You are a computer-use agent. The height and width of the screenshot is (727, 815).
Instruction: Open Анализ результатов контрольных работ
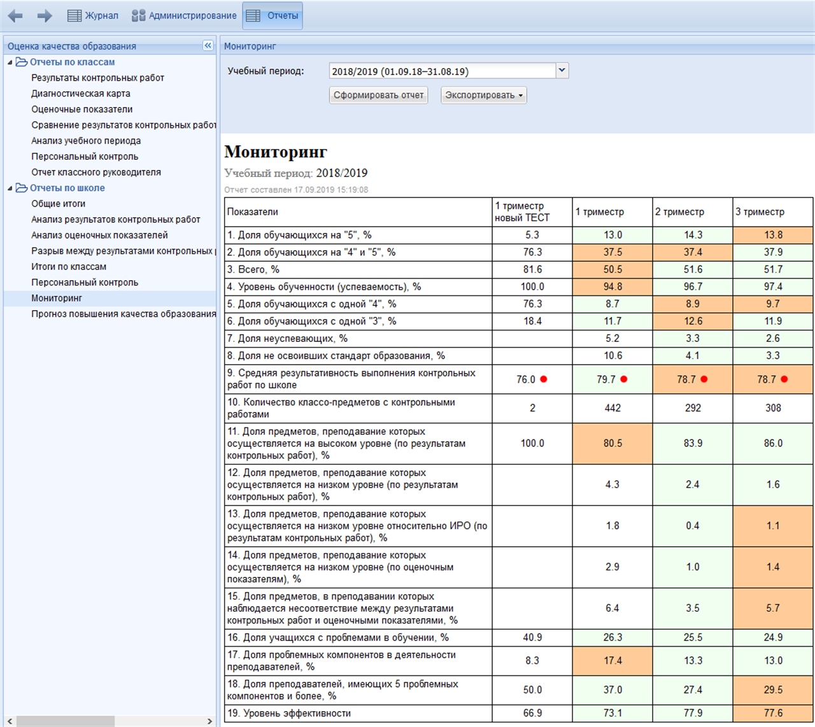tap(116, 219)
